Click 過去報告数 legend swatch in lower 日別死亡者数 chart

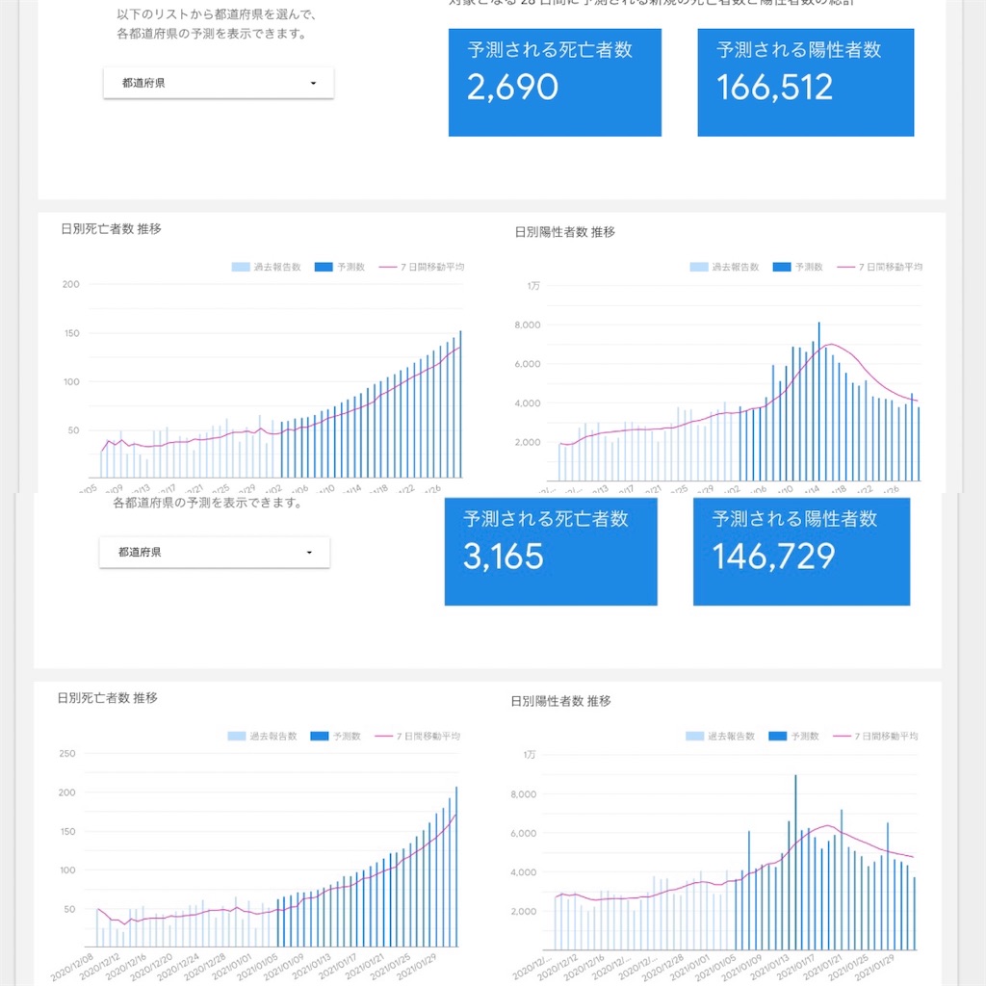[237, 737]
